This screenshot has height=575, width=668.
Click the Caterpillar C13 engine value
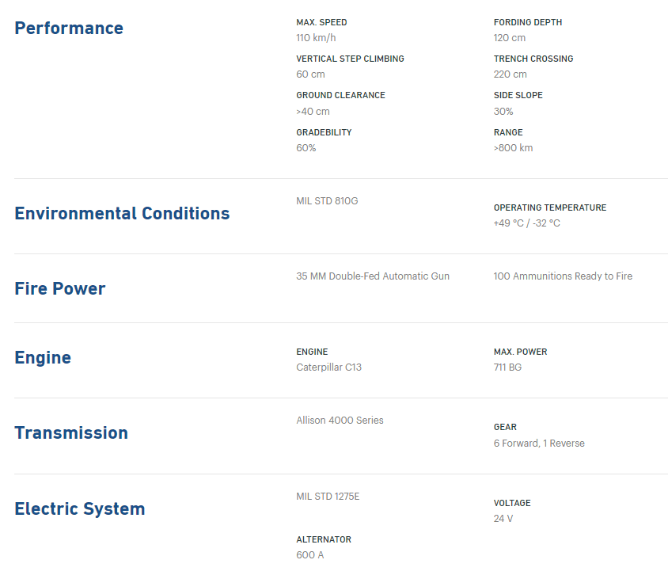(x=329, y=367)
